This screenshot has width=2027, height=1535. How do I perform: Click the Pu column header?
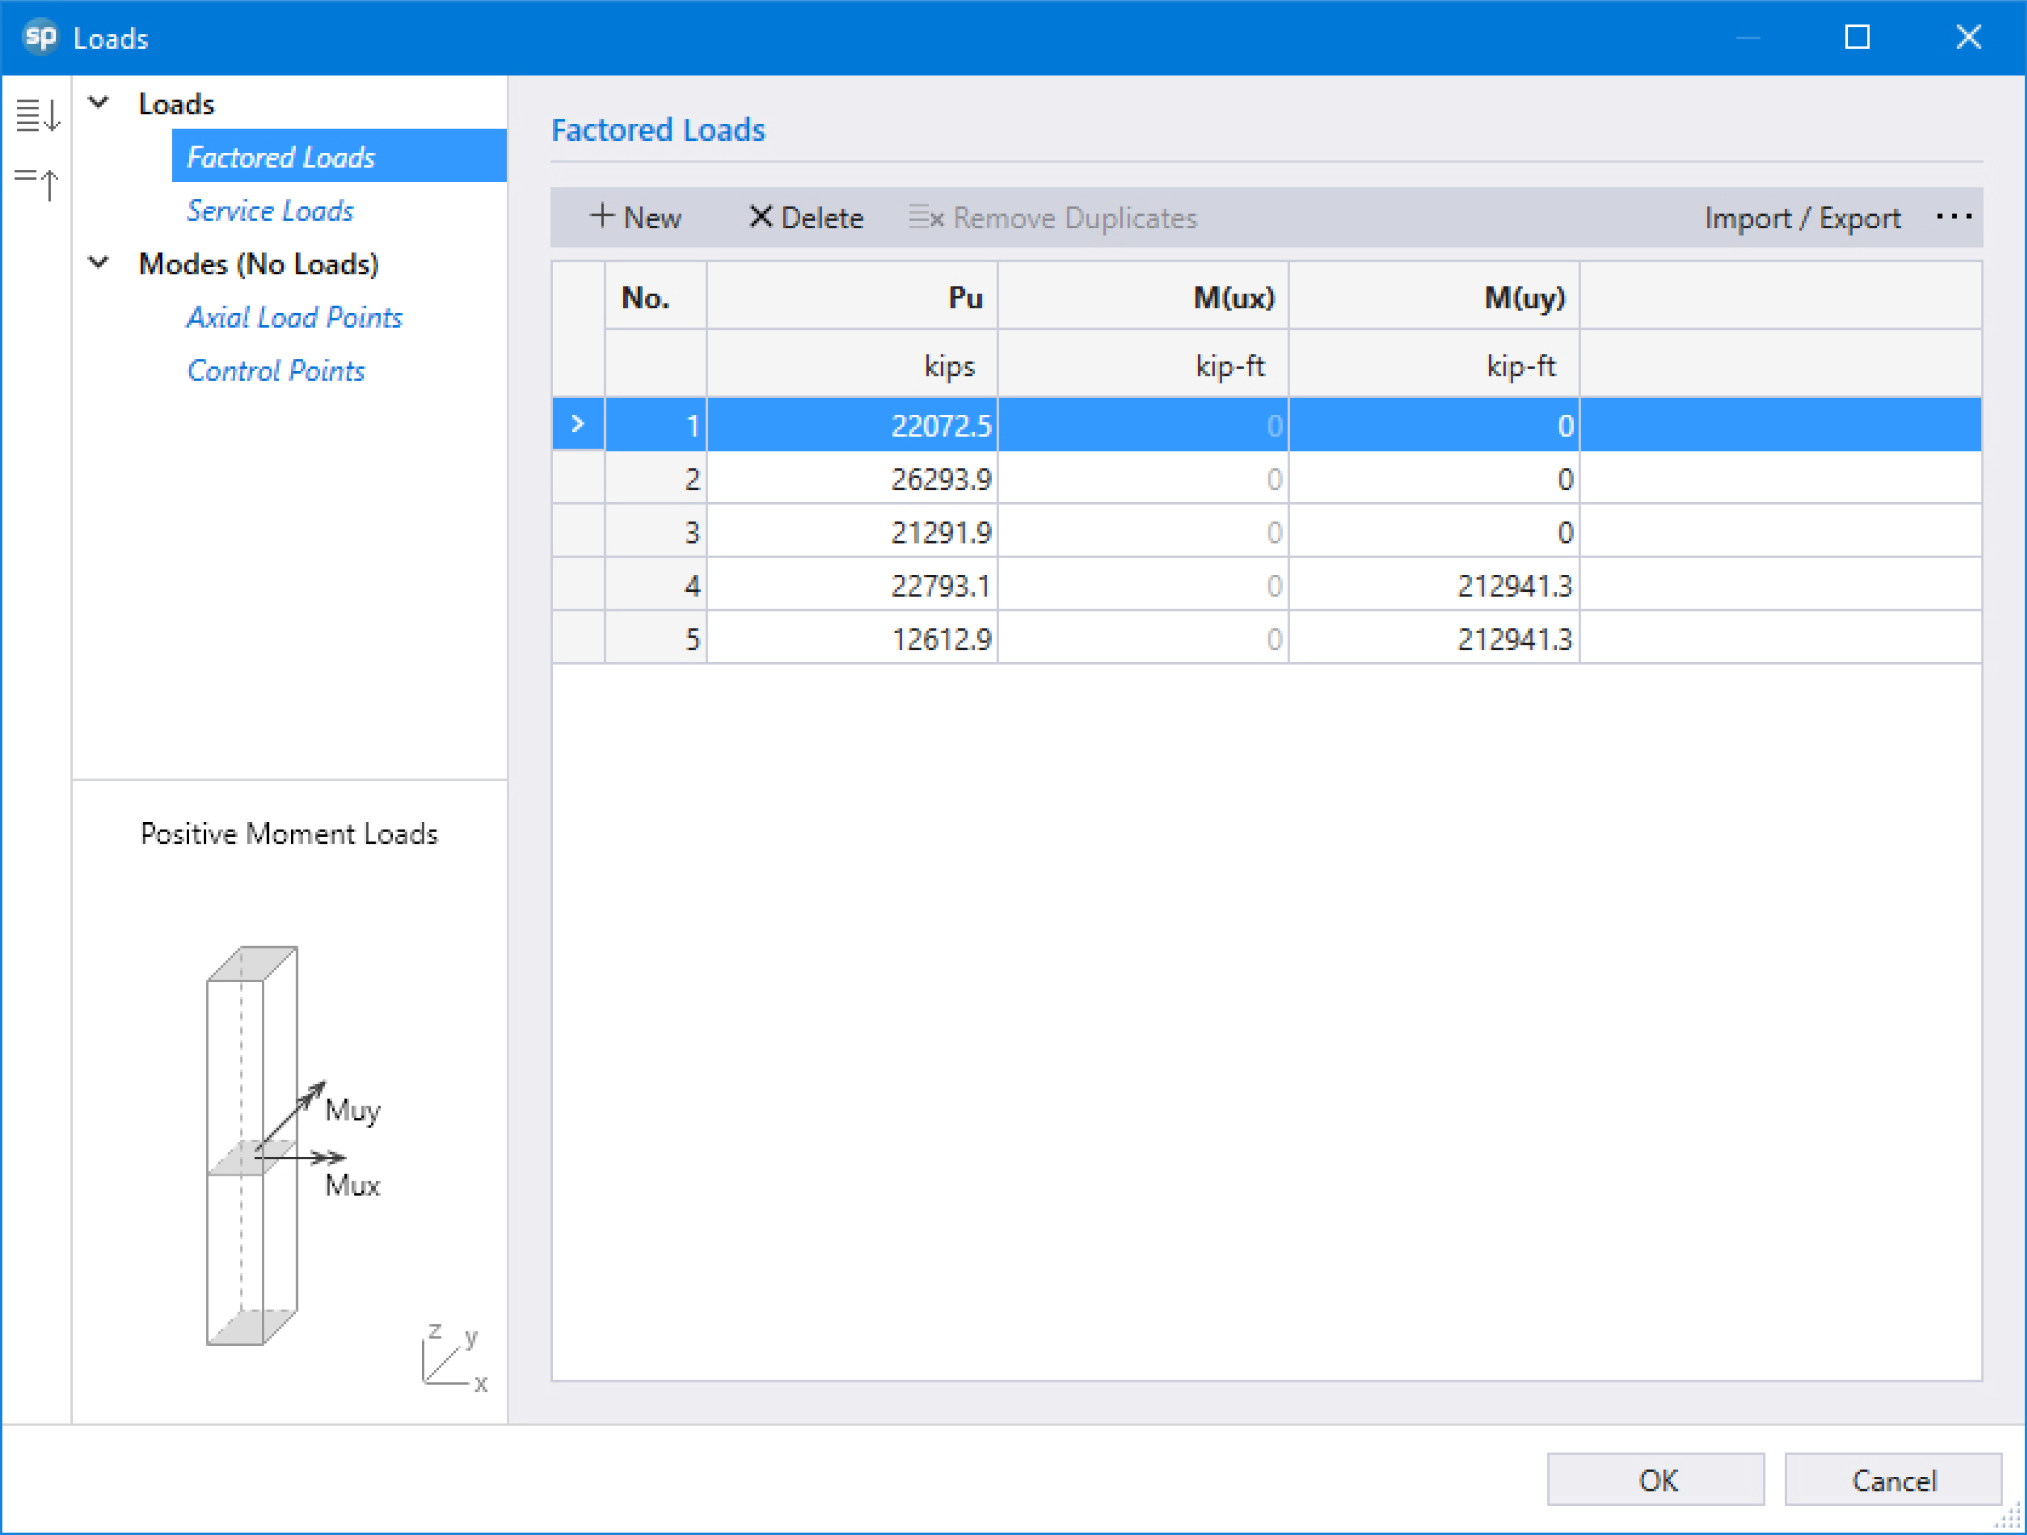coord(852,297)
